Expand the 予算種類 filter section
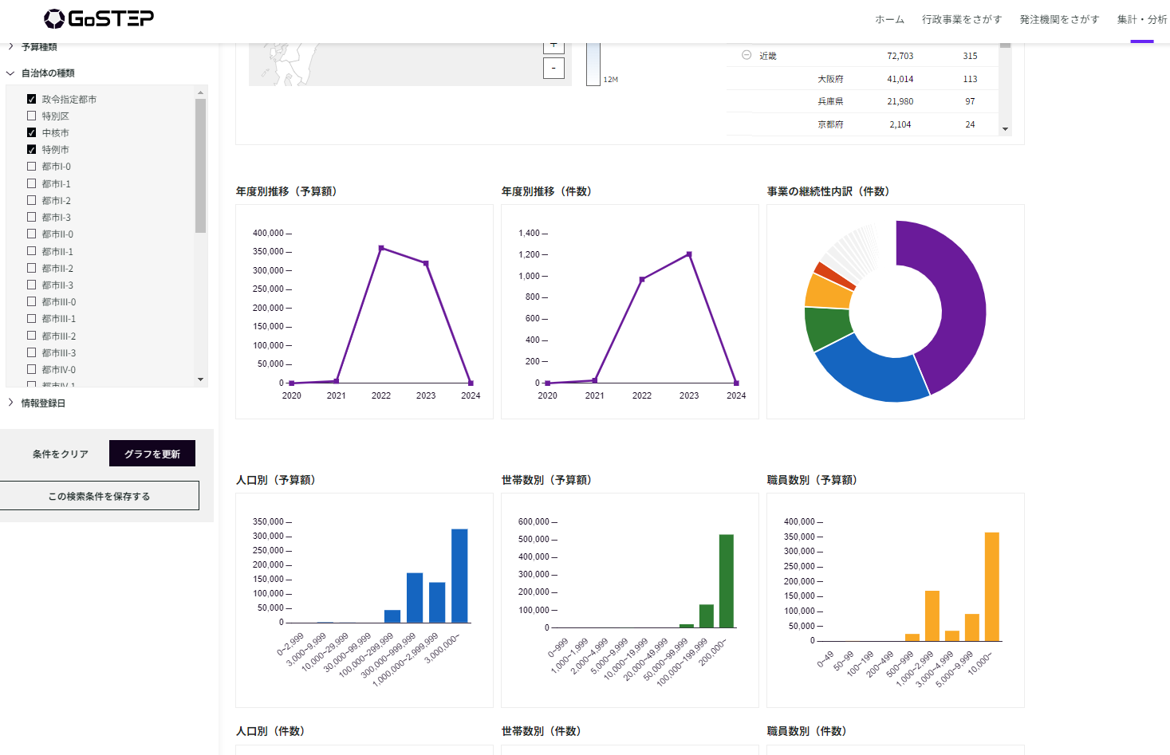Viewport: 1170px width, 755px height. coord(10,47)
